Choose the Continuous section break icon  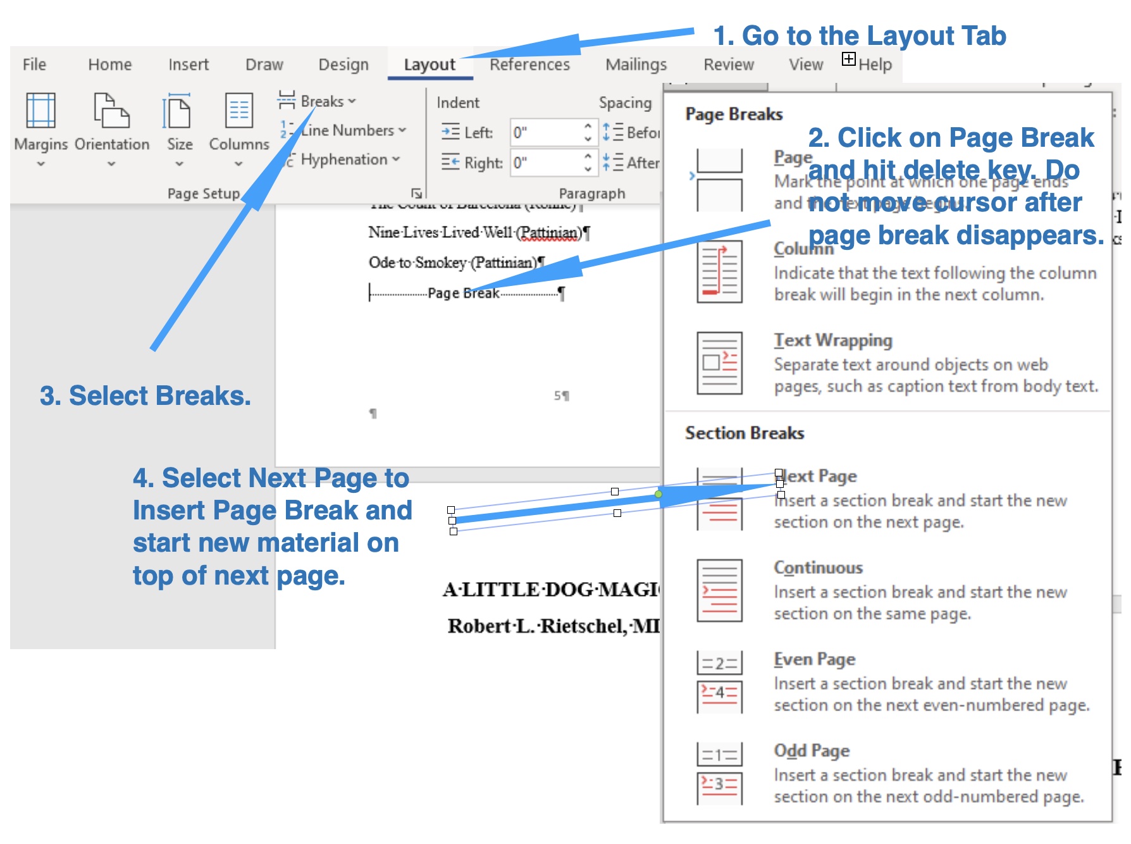pyautogui.click(x=719, y=590)
